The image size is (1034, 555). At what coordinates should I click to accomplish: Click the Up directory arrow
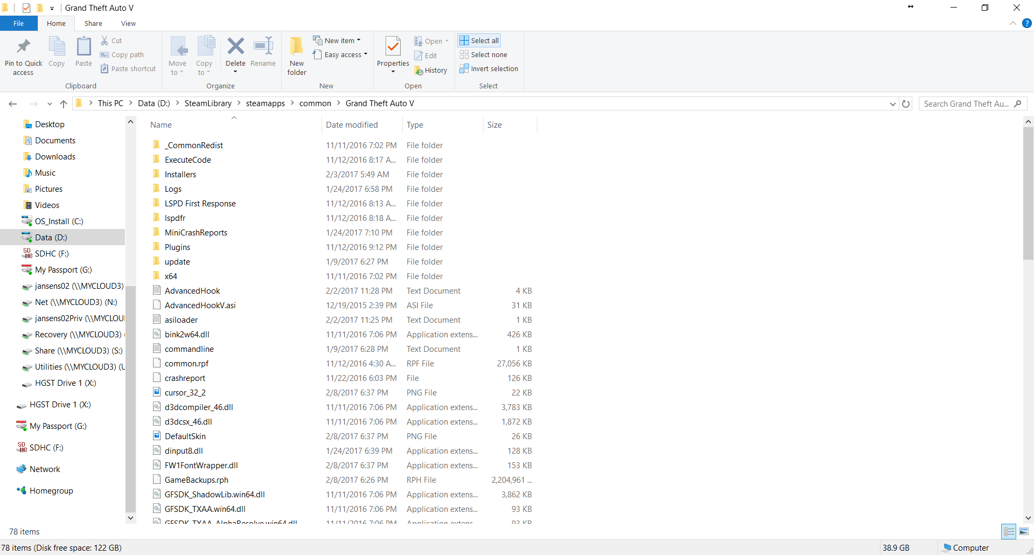[64, 104]
